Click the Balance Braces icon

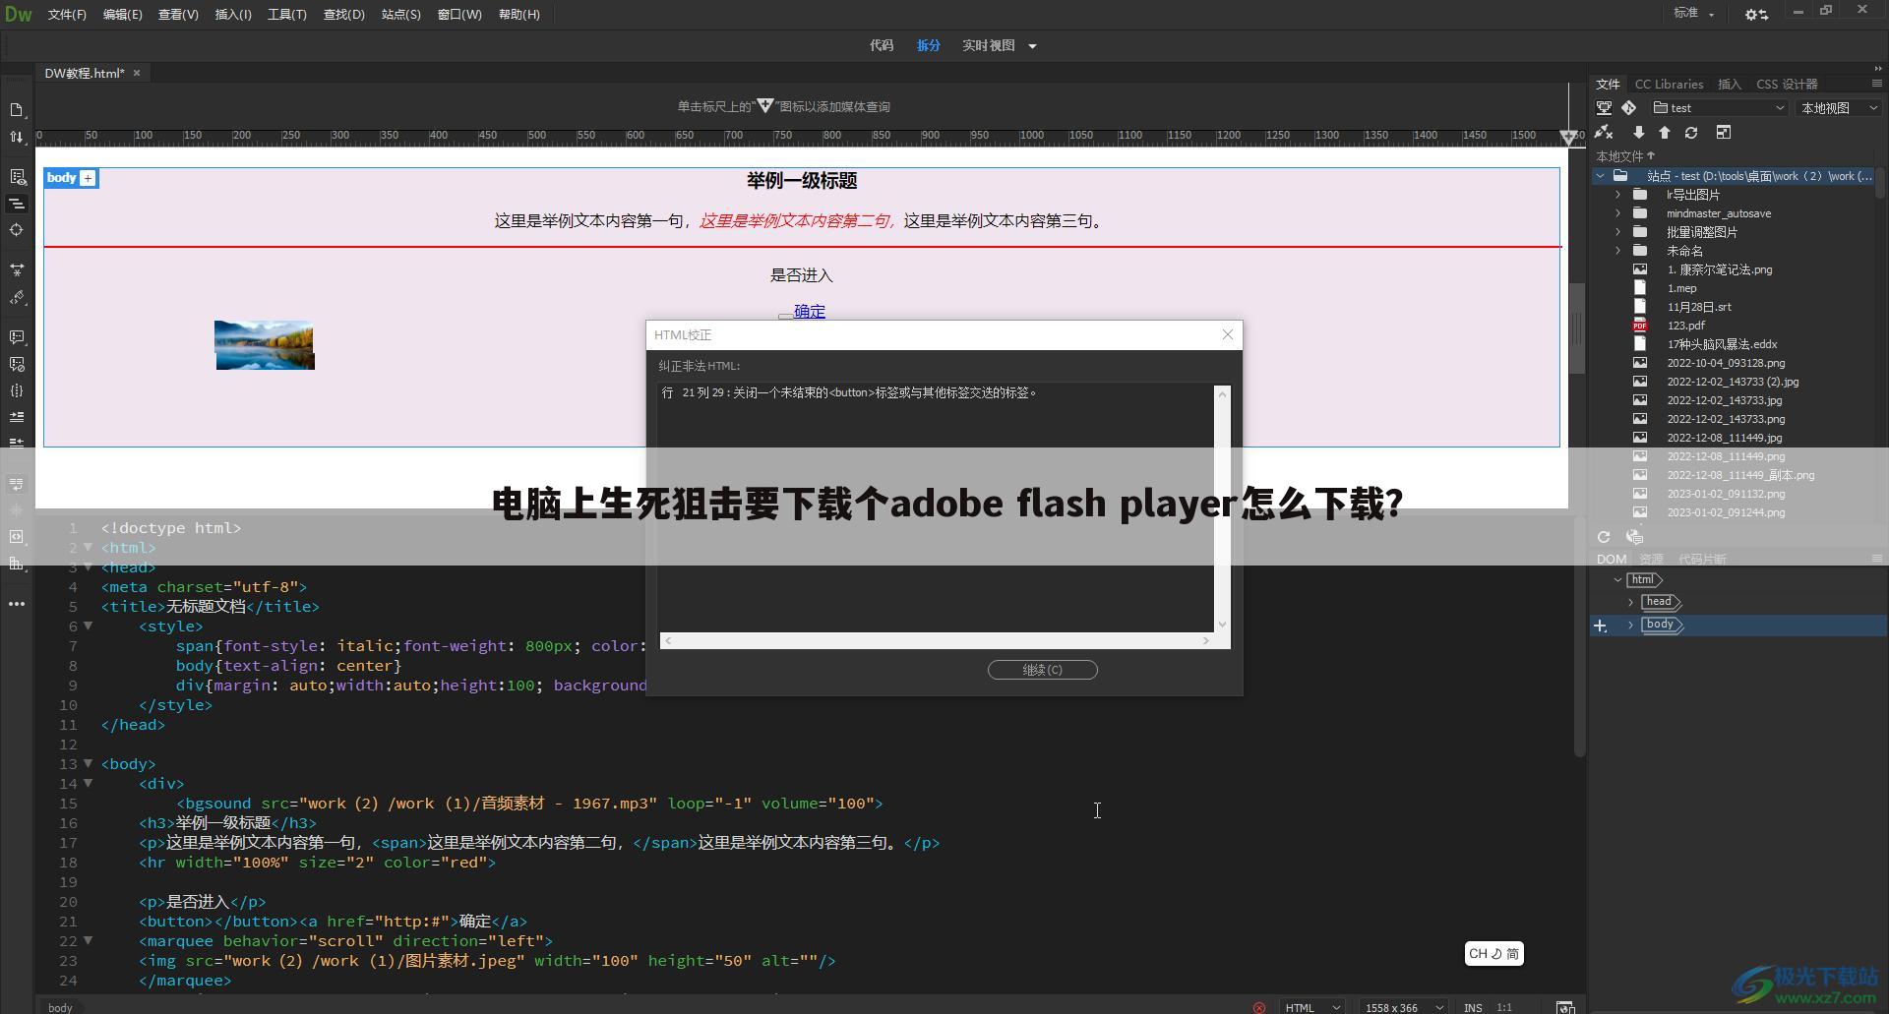point(17,390)
